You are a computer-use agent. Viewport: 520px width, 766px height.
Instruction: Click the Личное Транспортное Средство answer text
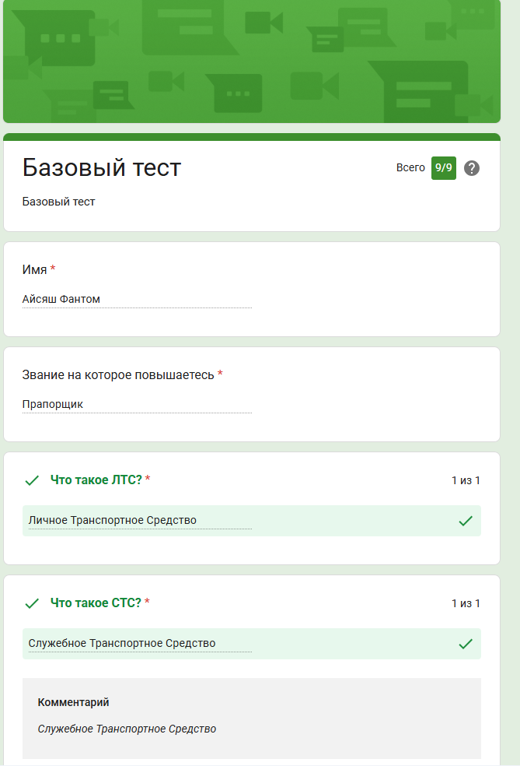113,521
